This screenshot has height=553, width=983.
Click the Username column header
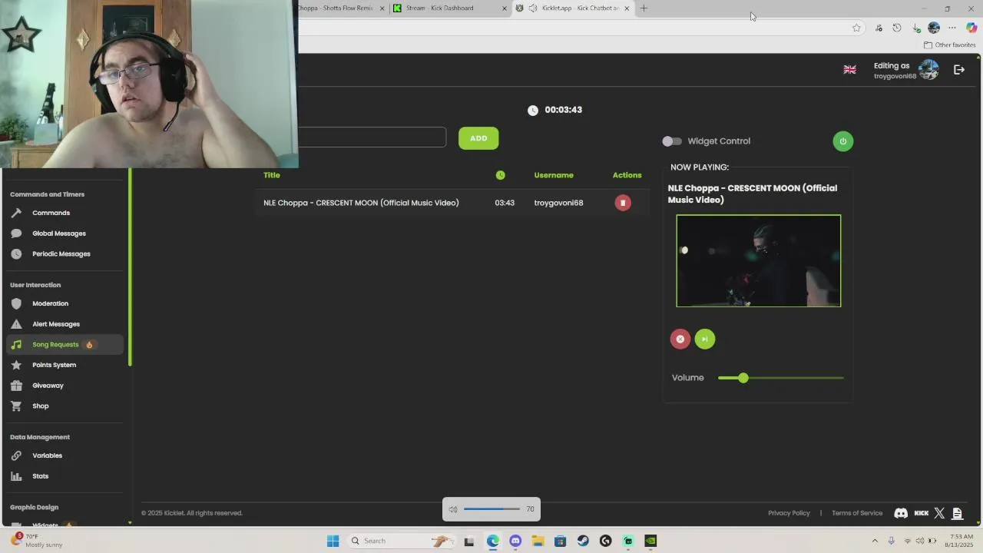pyautogui.click(x=554, y=175)
